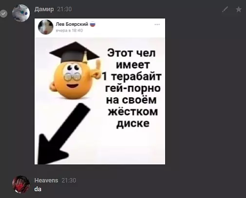
Task: Open Heavens' avatar profile picture
Action: (x=21, y=184)
